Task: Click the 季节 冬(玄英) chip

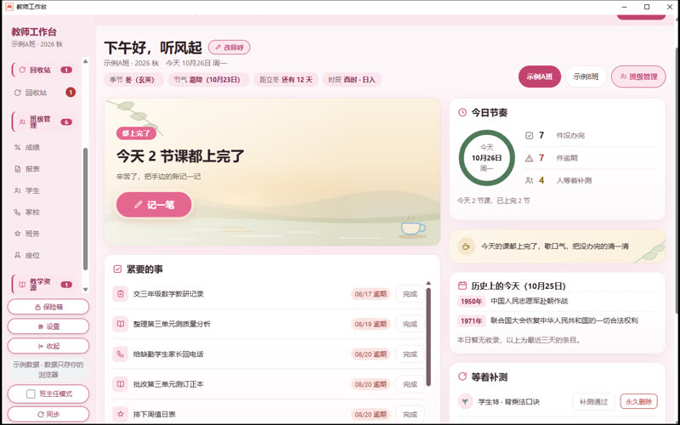Action: (133, 80)
